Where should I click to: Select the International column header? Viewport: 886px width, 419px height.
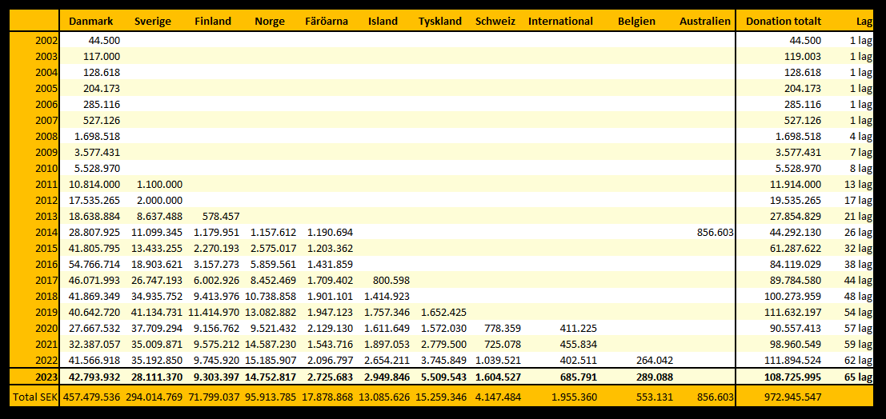(x=560, y=22)
